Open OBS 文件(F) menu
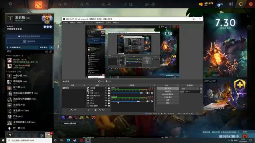Viewport: 255px width, 143px height. (65, 23)
